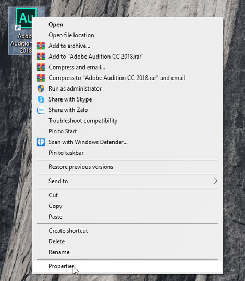Click the Zalo icon in the menu
Viewport: 245px width, 281px height.
pyautogui.click(x=41, y=110)
